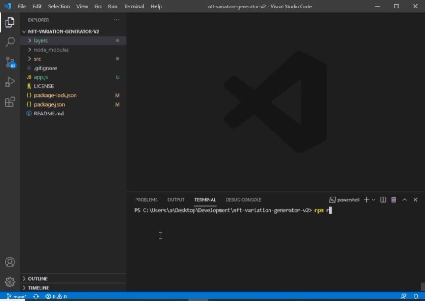
Task: Open the Manage gear icon
Action: [x=10, y=282]
